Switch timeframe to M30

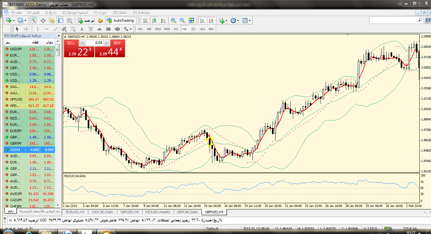[x=167, y=29]
